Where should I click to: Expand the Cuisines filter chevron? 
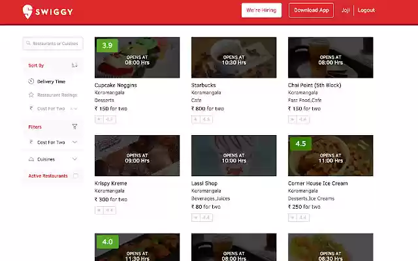pos(74,159)
